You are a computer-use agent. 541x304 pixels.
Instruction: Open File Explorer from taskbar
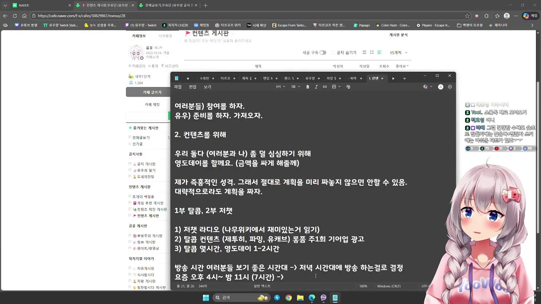point(300,298)
